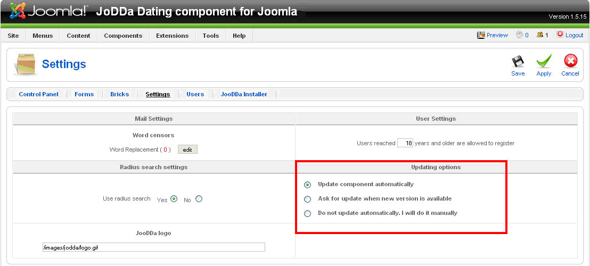Go to the Control Panel tab
Screen dimensions: 590x266
coord(39,94)
